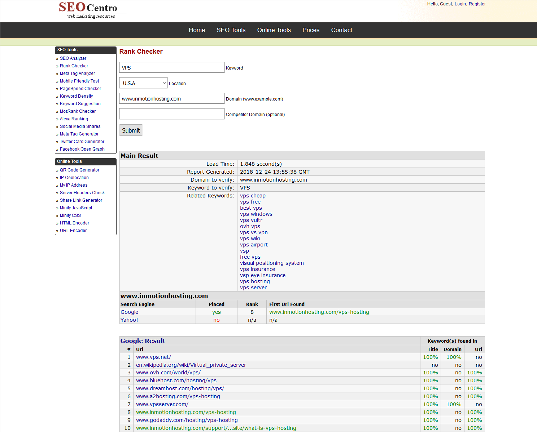The image size is (537, 432).
Task: Focus the Competitor Domain input field
Action: tap(172, 114)
